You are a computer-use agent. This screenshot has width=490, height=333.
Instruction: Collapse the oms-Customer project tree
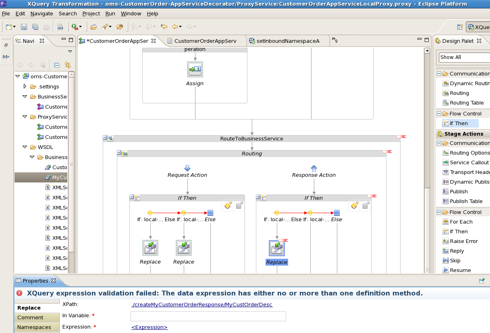(x=18, y=76)
